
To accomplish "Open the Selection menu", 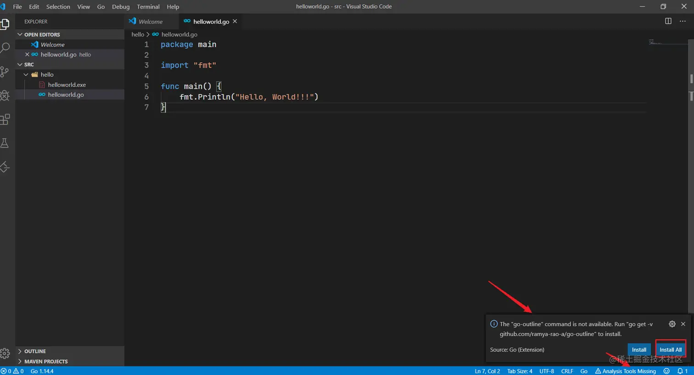I will pyautogui.click(x=58, y=6).
